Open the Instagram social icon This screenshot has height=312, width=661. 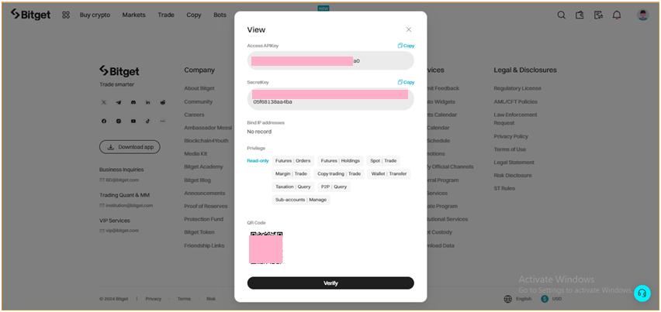[x=119, y=121]
